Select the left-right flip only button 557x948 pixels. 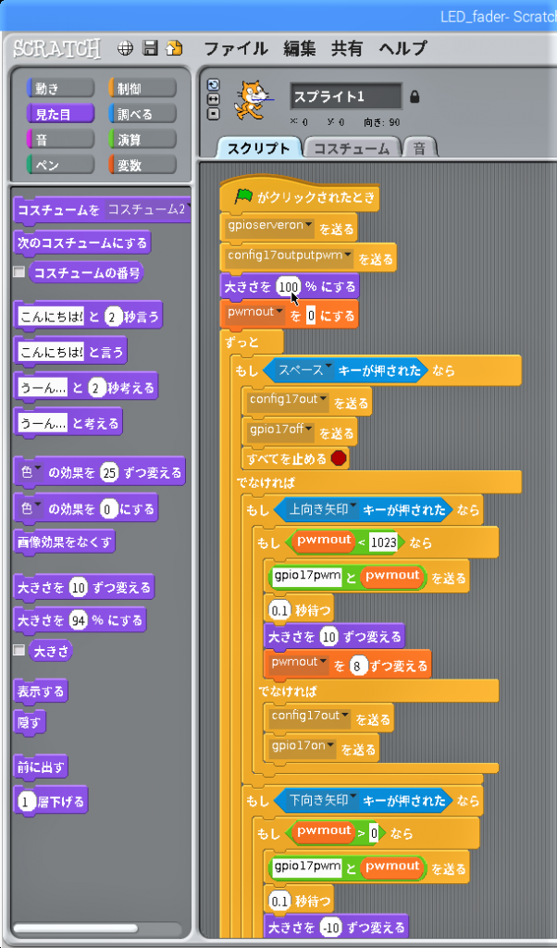point(213,99)
